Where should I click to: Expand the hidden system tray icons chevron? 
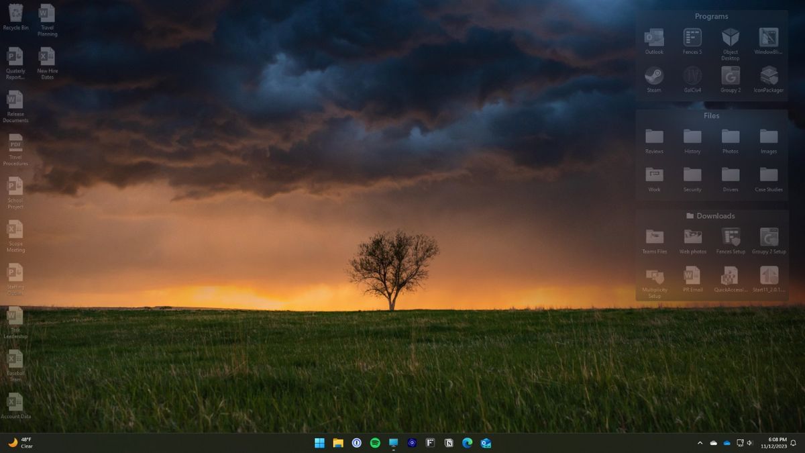pyautogui.click(x=700, y=443)
